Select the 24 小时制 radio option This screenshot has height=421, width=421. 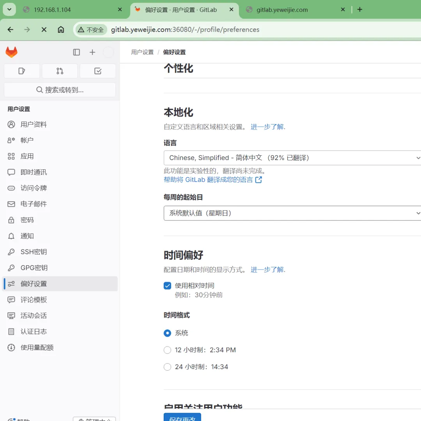168,367
